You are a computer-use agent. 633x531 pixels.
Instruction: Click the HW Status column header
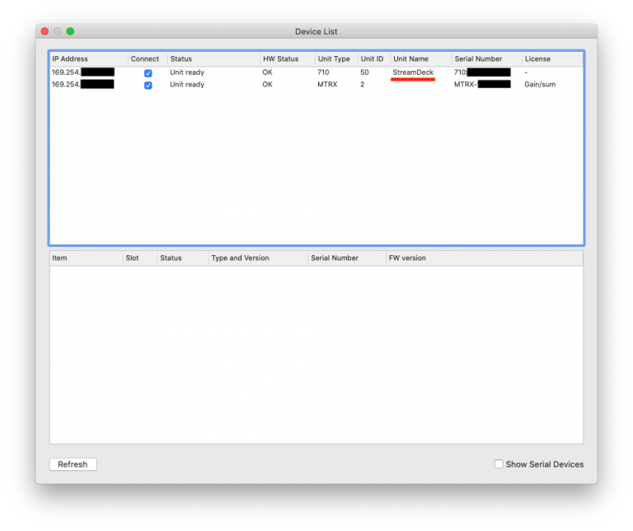click(287, 59)
